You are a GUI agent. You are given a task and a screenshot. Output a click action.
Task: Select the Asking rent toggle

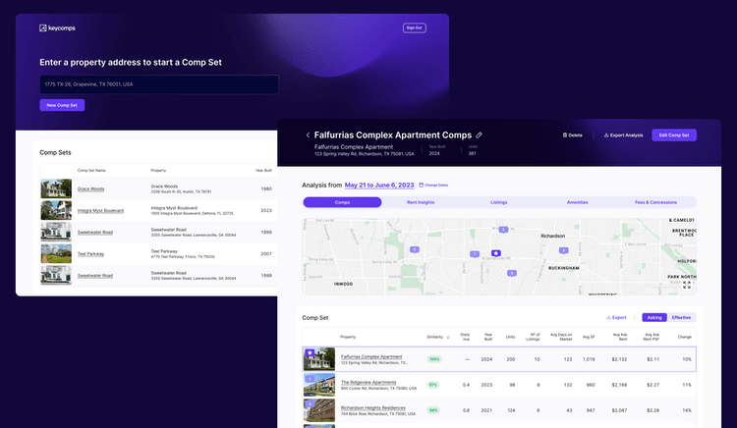pyautogui.click(x=654, y=317)
